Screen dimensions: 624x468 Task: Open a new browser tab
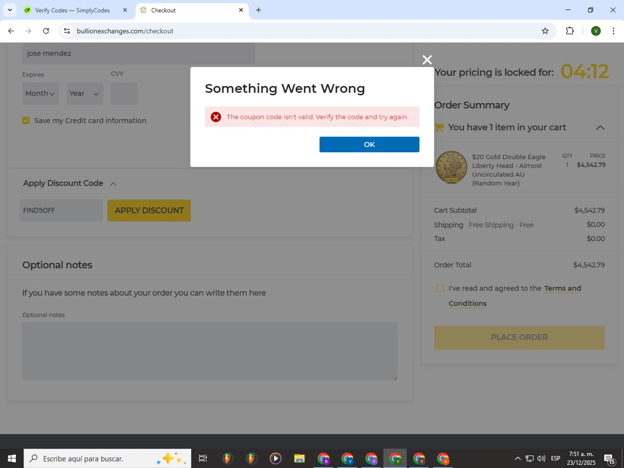click(258, 10)
